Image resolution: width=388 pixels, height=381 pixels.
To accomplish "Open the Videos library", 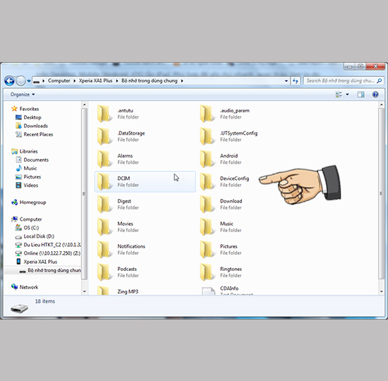I will tap(31, 186).
